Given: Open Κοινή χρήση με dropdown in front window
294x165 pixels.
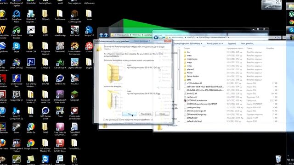Looking at the screenshot, I should [x=215, y=44].
